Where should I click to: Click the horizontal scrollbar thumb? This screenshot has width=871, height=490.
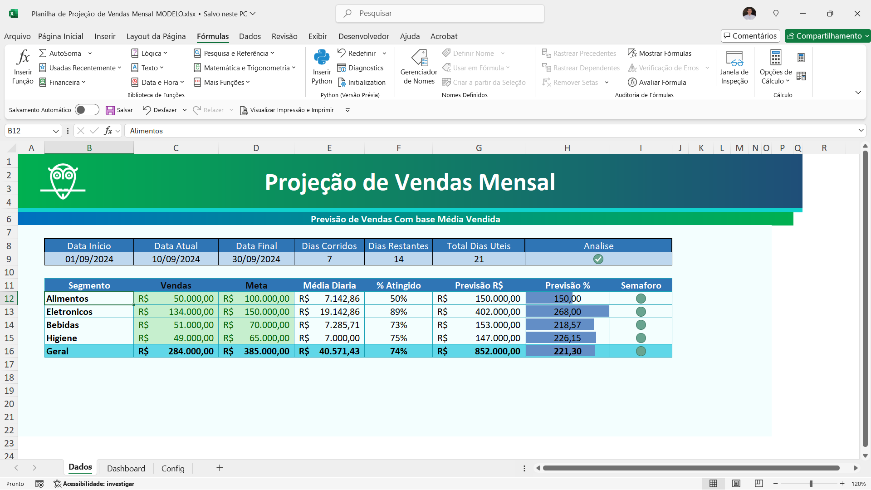click(x=691, y=468)
